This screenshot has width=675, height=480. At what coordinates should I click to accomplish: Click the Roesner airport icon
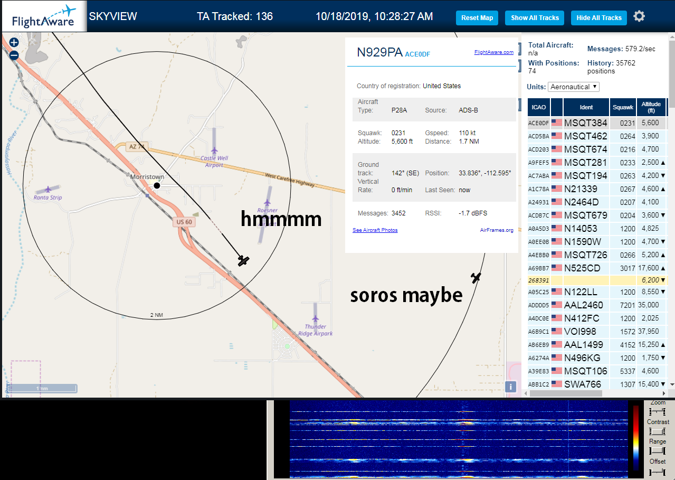pos(267,203)
